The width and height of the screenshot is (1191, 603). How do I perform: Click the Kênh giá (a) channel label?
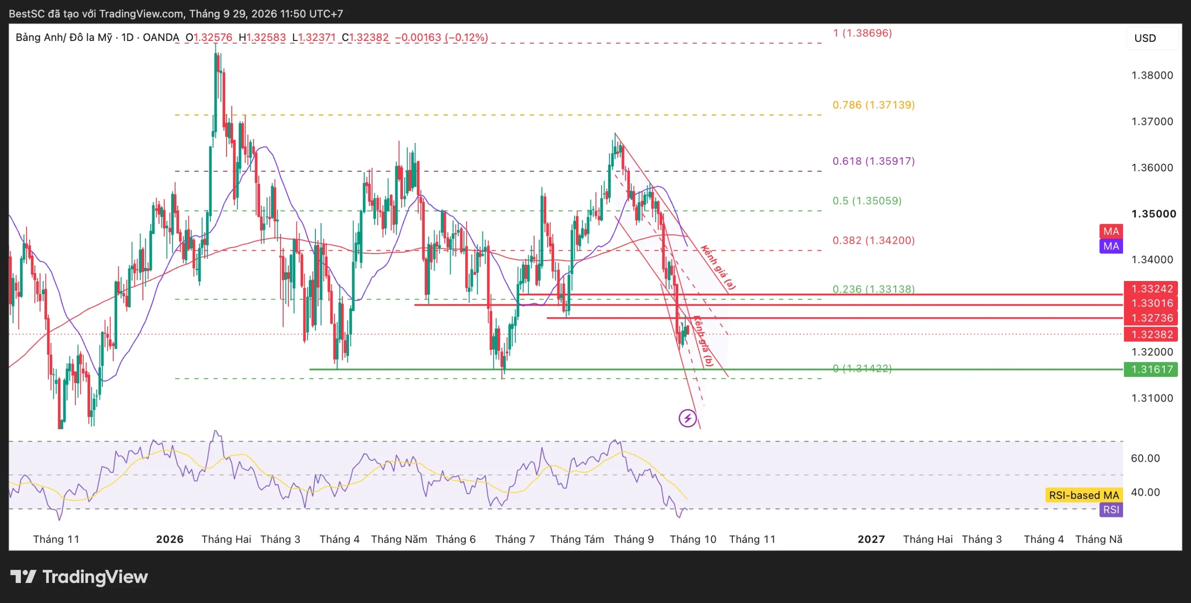718,267
